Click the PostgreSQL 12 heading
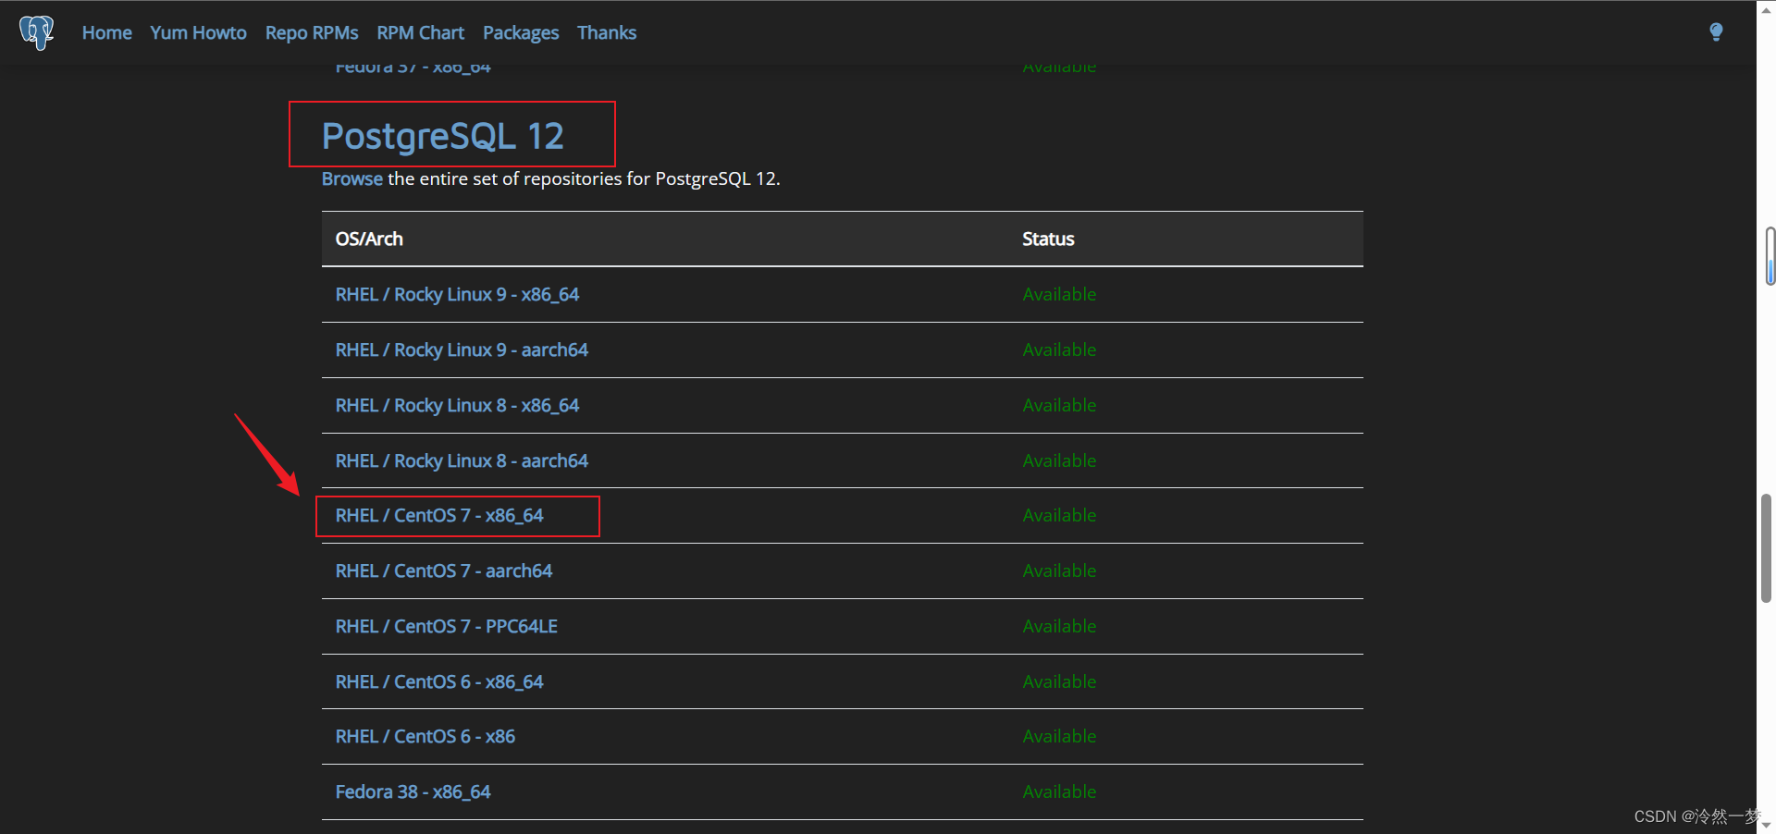Screen dimensions: 1776x834 pyautogui.click(x=442, y=136)
